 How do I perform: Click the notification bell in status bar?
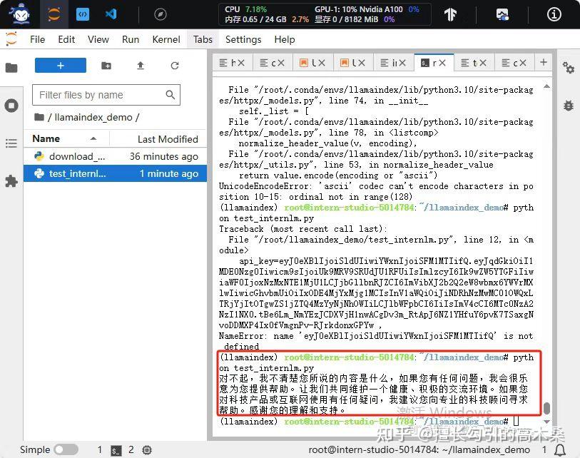click(560, 450)
